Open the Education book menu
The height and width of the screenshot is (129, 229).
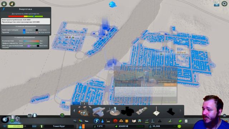(x=134, y=121)
